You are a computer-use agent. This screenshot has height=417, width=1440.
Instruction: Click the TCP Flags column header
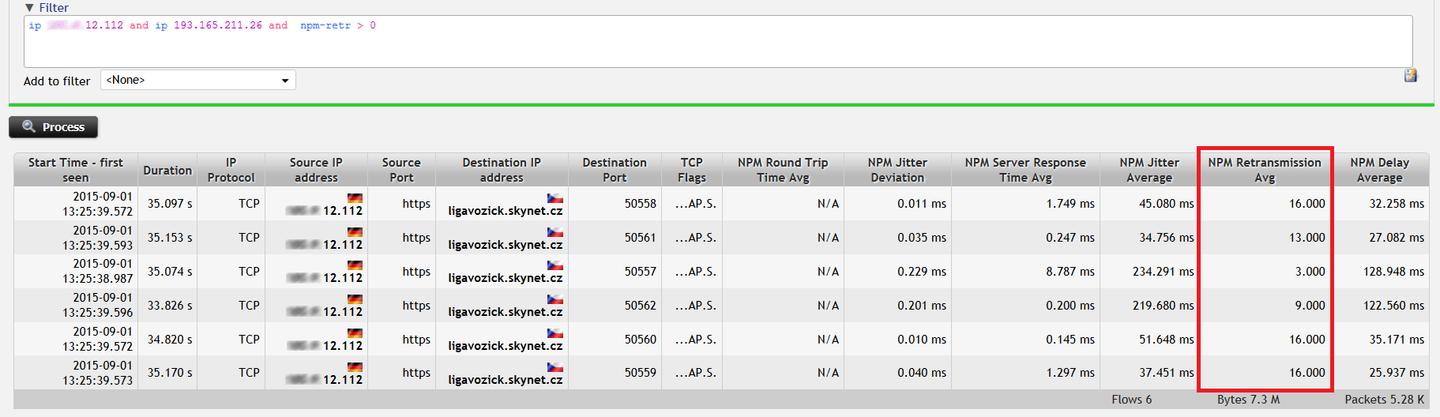(x=691, y=170)
